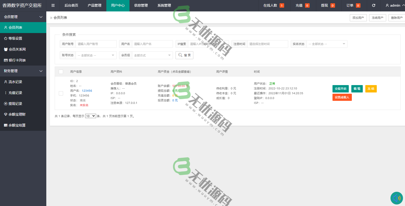The width and height of the screenshot is (405, 206).
Task: Click 添加用户 button
Action: tap(358, 18)
